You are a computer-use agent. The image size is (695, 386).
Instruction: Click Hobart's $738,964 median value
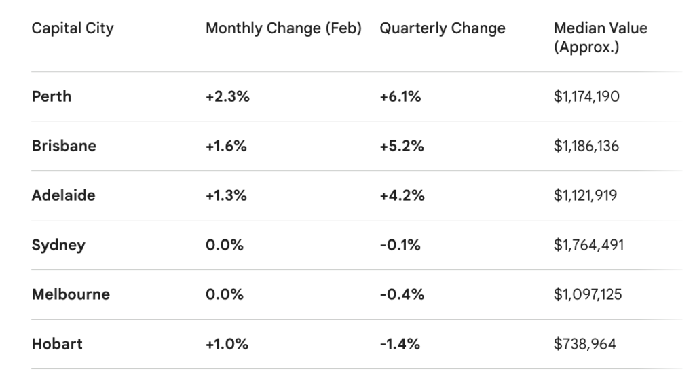tap(585, 344)
